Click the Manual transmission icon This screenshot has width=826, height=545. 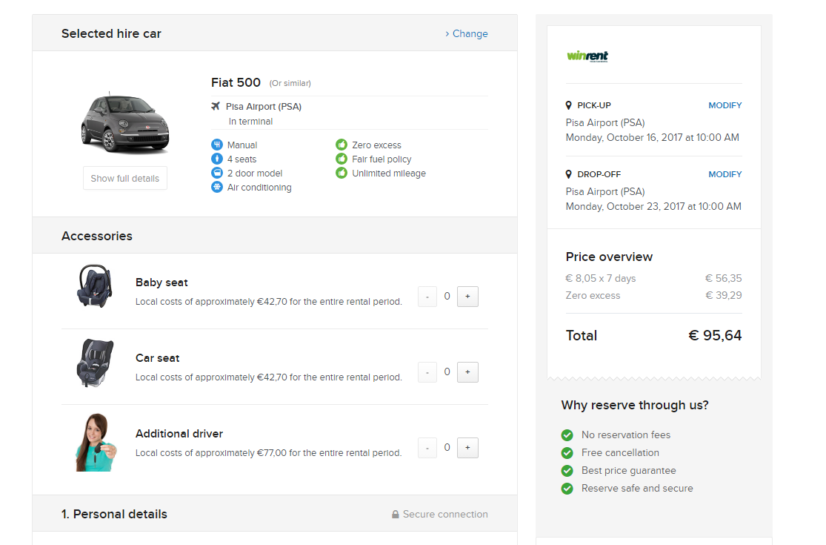tap(216, 145)
